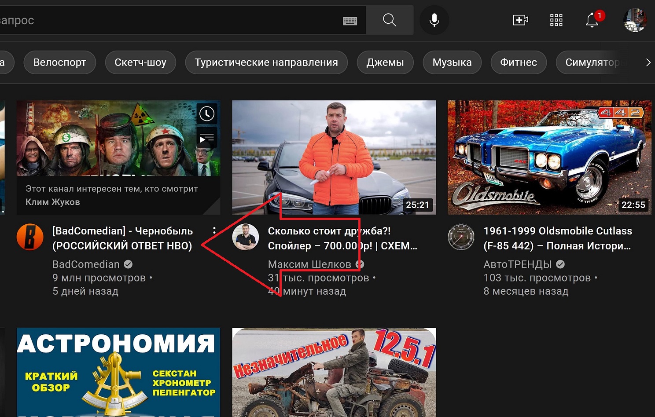655x417 pixels.
Task: Add Chernobyl video to Watch Later
Action: [x=207, y=114]
